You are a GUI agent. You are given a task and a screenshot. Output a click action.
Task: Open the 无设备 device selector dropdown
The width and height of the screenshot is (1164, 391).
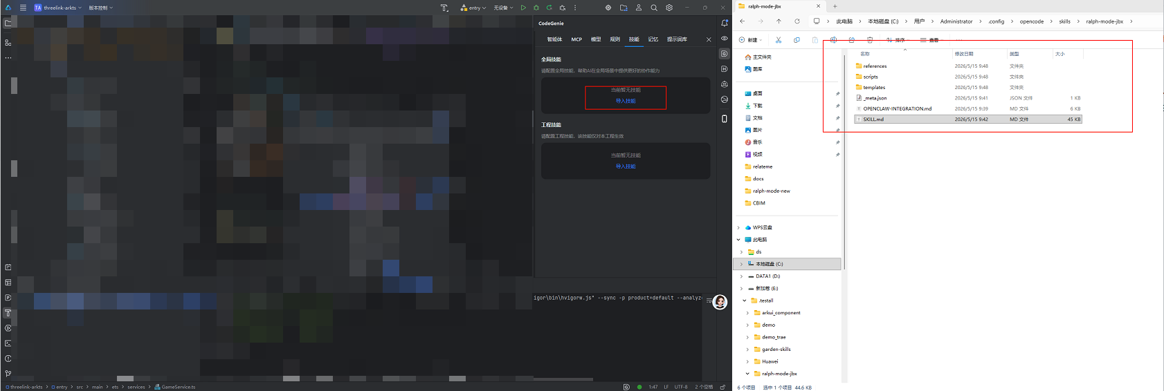coord(503,8)
